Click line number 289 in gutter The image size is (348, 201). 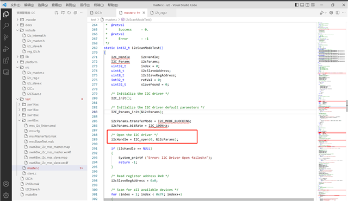(x=95, y=139)
